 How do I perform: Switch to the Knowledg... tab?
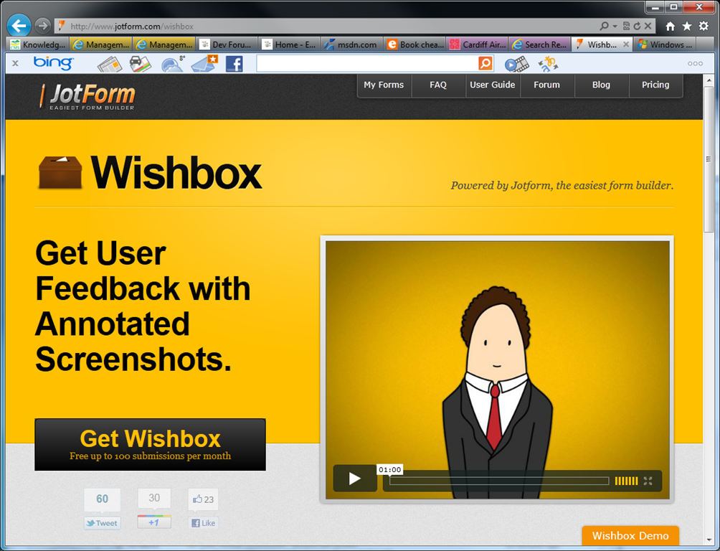tap(38, 44)
